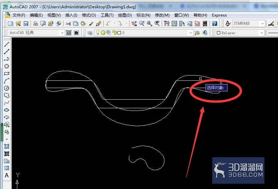Toggle layer 0 lock icon

point(114,33)
